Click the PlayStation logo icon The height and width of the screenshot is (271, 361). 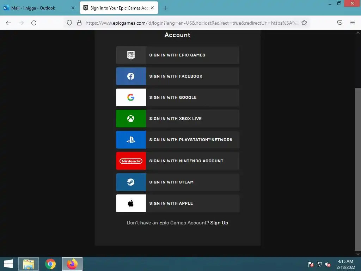tap(131, 140)
